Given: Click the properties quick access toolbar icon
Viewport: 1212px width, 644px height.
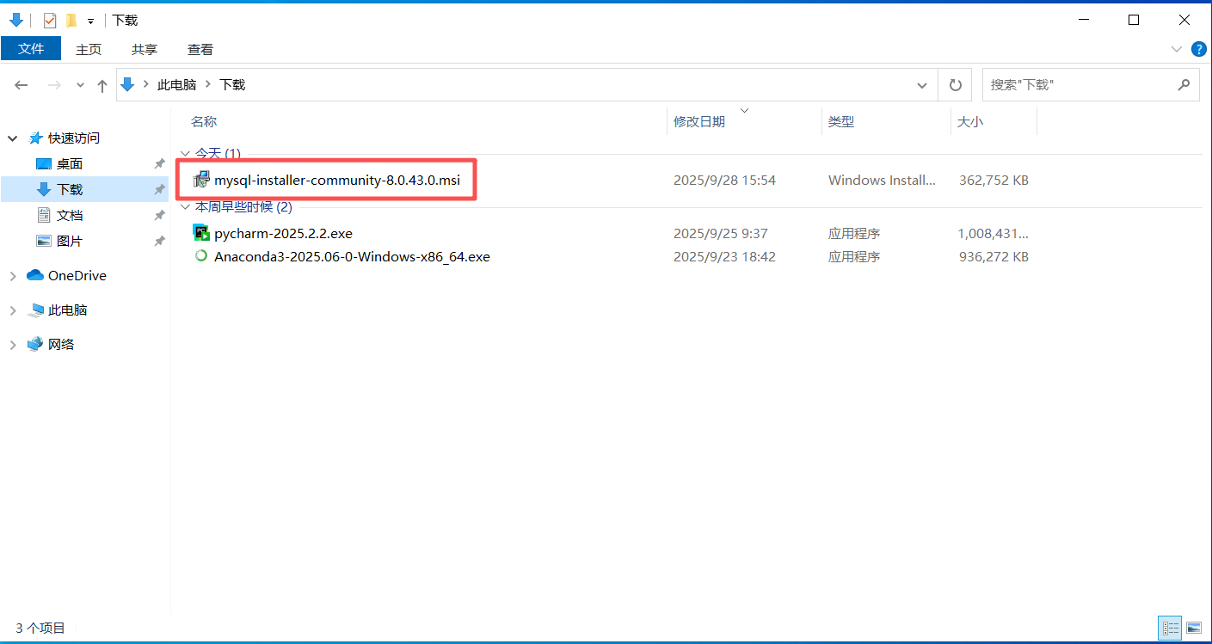Looking at the screenshot, I should coord(50,20).
